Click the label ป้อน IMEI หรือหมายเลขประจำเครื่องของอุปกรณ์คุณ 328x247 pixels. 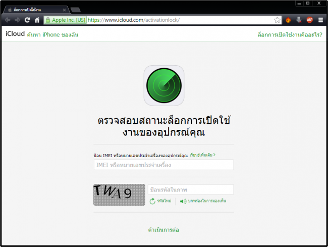[x=141, y=156]
